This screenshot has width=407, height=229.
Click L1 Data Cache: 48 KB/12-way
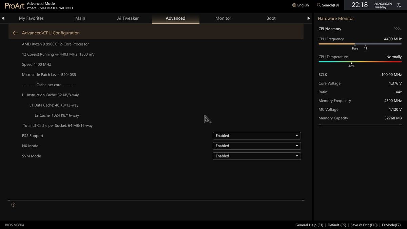tap(54, 105)
